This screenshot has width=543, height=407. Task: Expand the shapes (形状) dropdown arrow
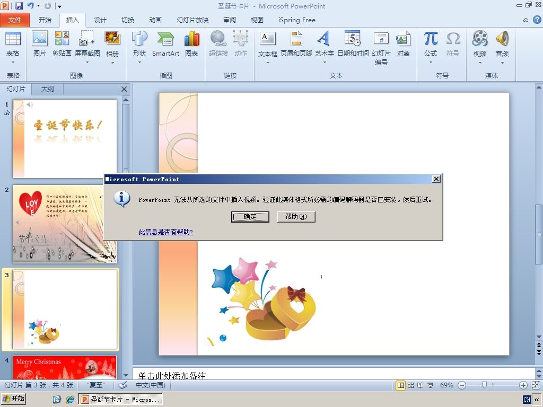139,63
